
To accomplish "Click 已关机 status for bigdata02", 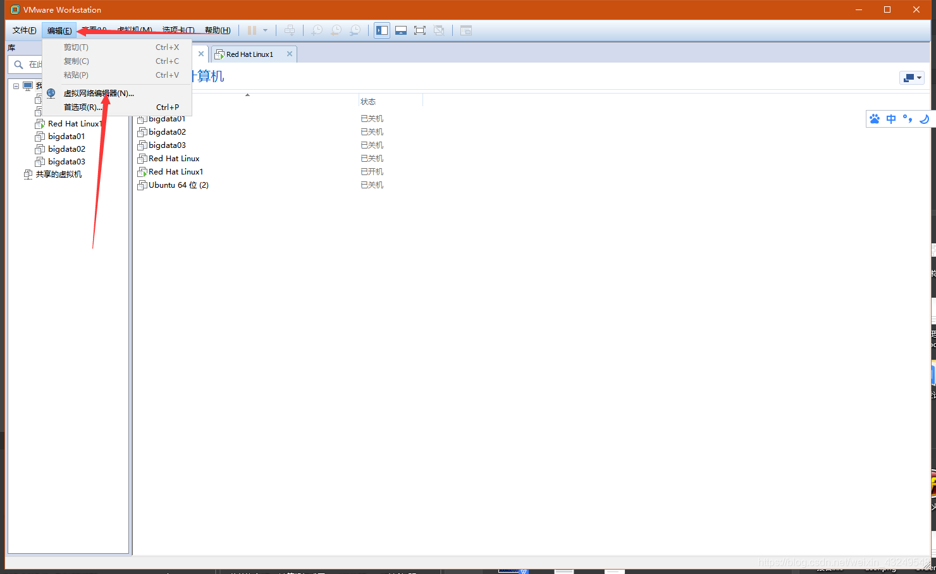I will (372, 132).
